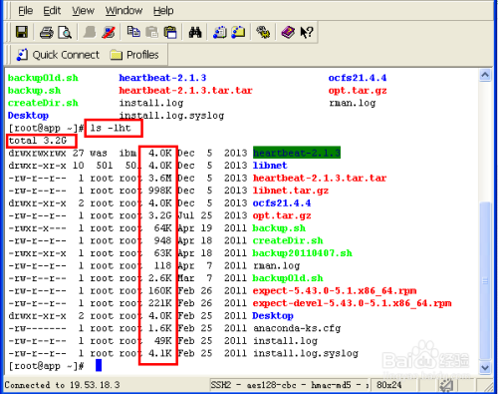Image resolution: width=498 pixels, height=394 pixels.
Task: Click the '160K' size value
Action: pyautogui.click(x=160, y=291)
